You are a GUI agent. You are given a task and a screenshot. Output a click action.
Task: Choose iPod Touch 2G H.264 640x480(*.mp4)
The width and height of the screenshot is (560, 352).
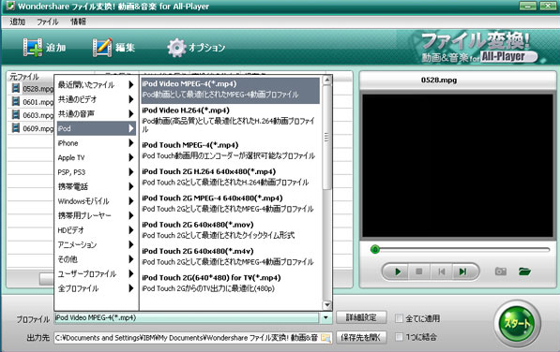coord(231,177)
